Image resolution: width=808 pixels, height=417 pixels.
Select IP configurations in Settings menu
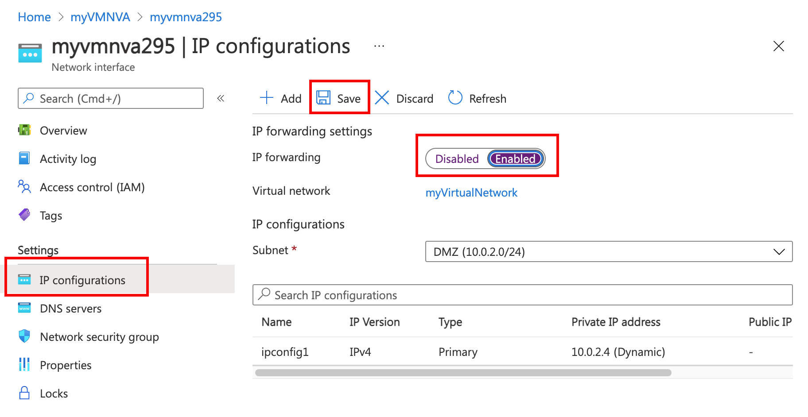click(82, 280)
